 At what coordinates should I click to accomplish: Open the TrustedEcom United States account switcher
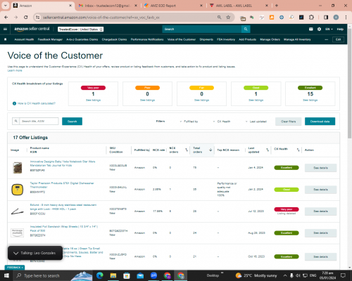(x=81, y=30)
